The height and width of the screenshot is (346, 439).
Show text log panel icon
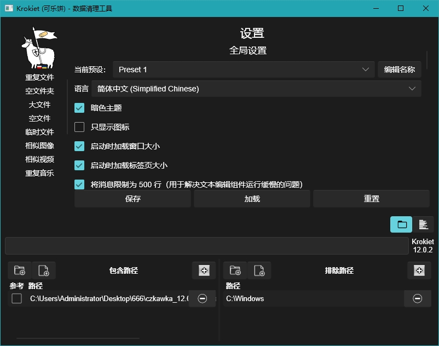[x=423, y=224]
